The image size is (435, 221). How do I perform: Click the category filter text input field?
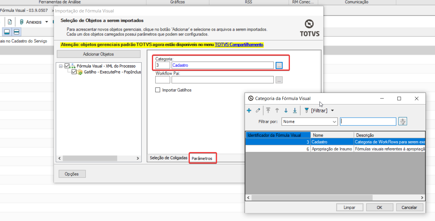(368, 122)
